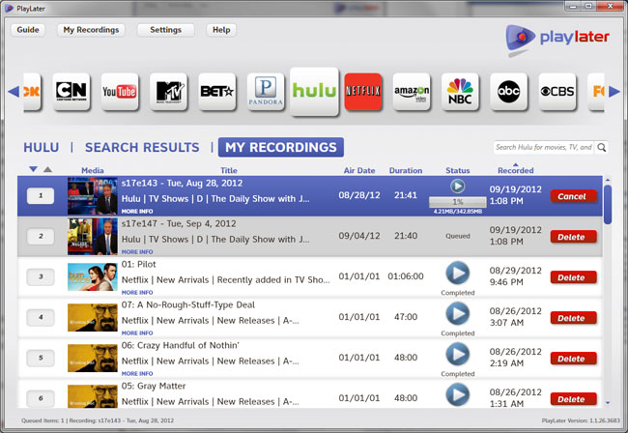The height and width of the screenshot is (433, 628).
Task: Open the Pandora channel icon
Action: [x=266, y=92]
